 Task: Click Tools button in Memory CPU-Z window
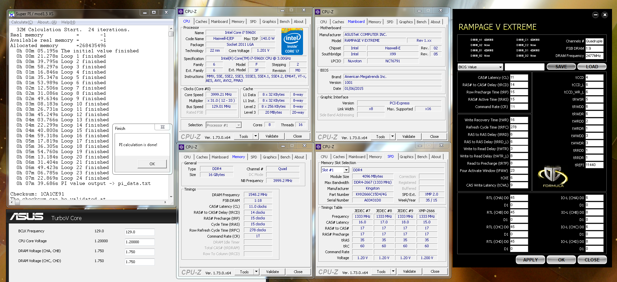pos(244,272)
